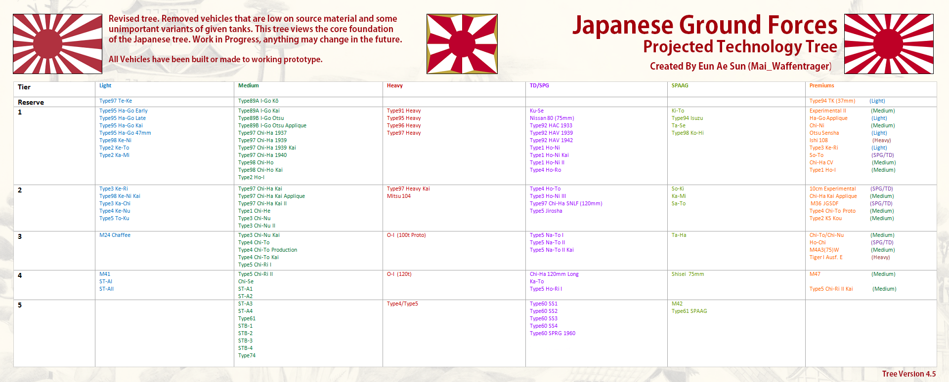The height and width of the screenshot is (382, 949).
Task: Click the Type61 SPAAG entry
Action: click(x=689, y=311)
